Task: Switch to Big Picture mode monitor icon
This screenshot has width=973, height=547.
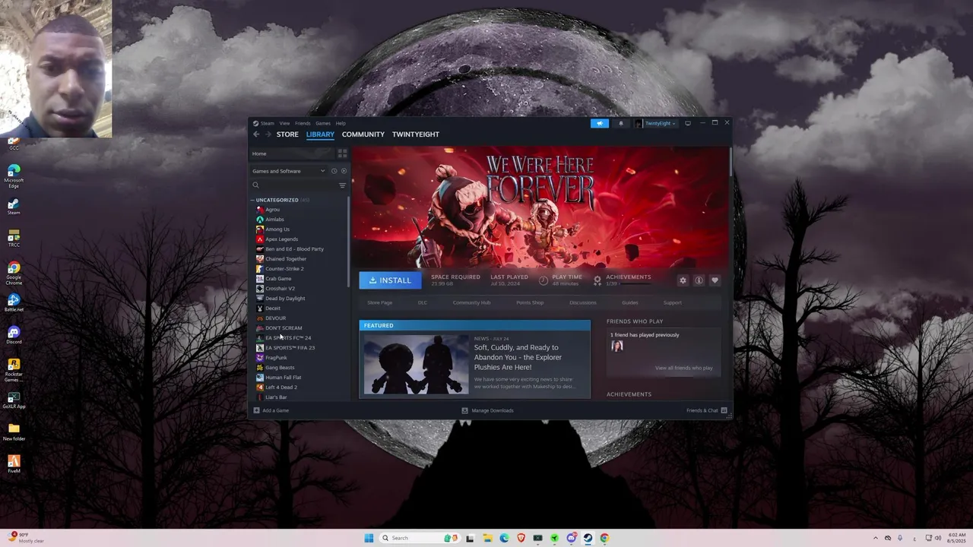Action: [x=688, y=123]
